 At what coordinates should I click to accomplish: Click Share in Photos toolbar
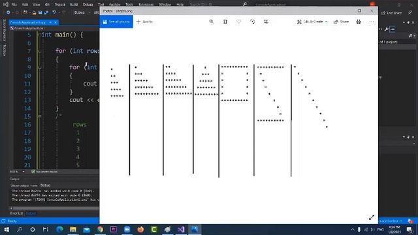tap(341, 22)
